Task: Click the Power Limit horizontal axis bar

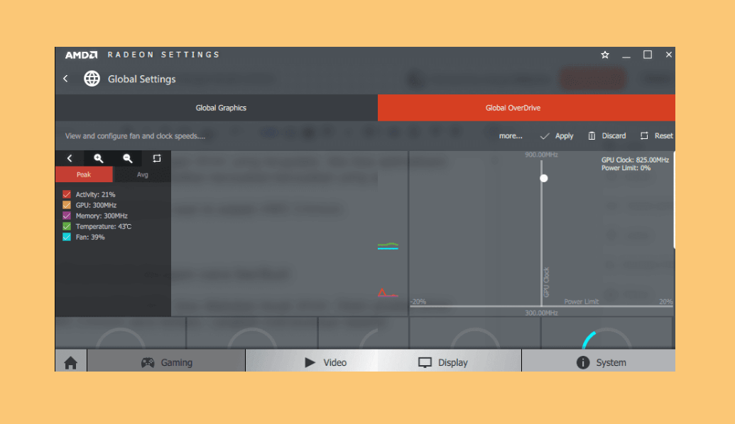Action: tap(541, 306)
